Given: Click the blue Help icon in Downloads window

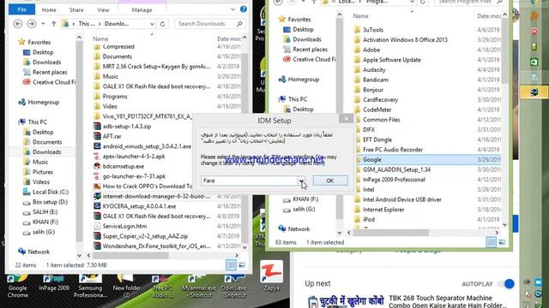Looking at the screenshot, I should pos(244,9).
